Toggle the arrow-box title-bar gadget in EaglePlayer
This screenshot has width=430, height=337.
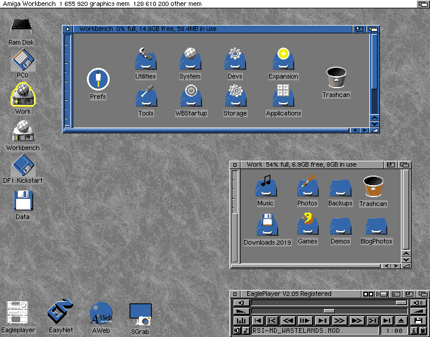click(382, 294)
